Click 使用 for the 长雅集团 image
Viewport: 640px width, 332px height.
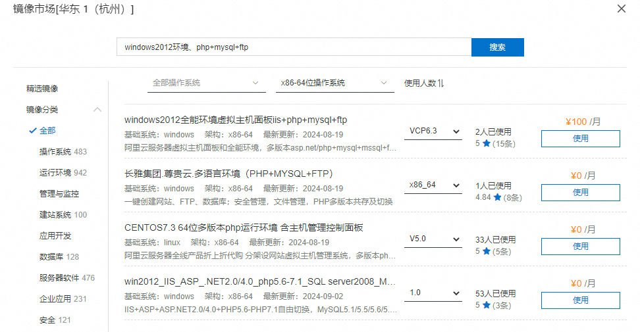click(580, 192)
